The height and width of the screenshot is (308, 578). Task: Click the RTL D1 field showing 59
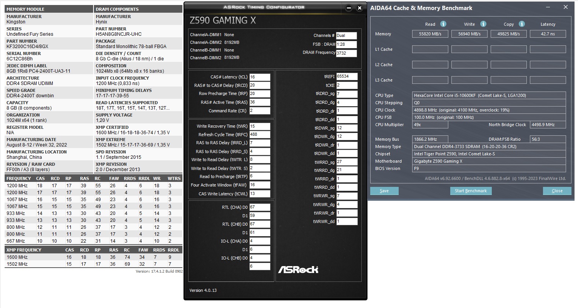click(x=260, y=216)
